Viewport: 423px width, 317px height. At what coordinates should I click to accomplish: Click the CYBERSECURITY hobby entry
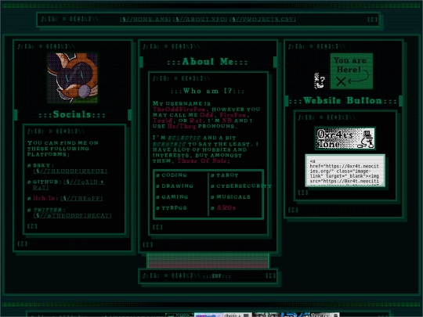tap(244, 186)
